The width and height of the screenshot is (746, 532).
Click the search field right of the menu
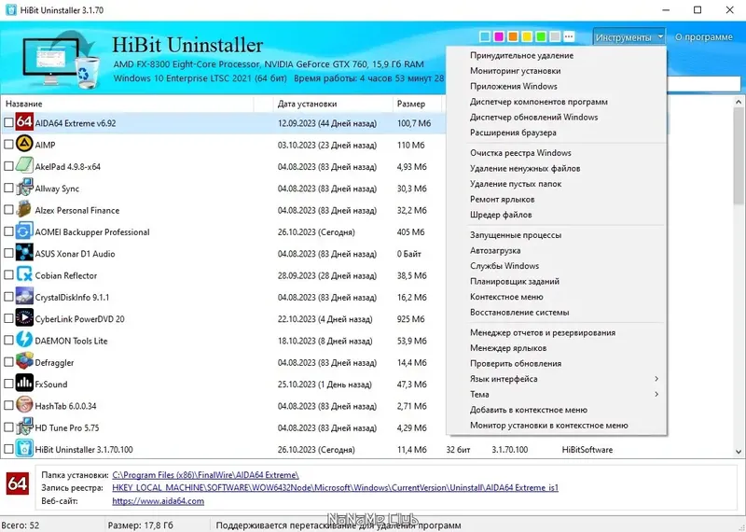704,84
